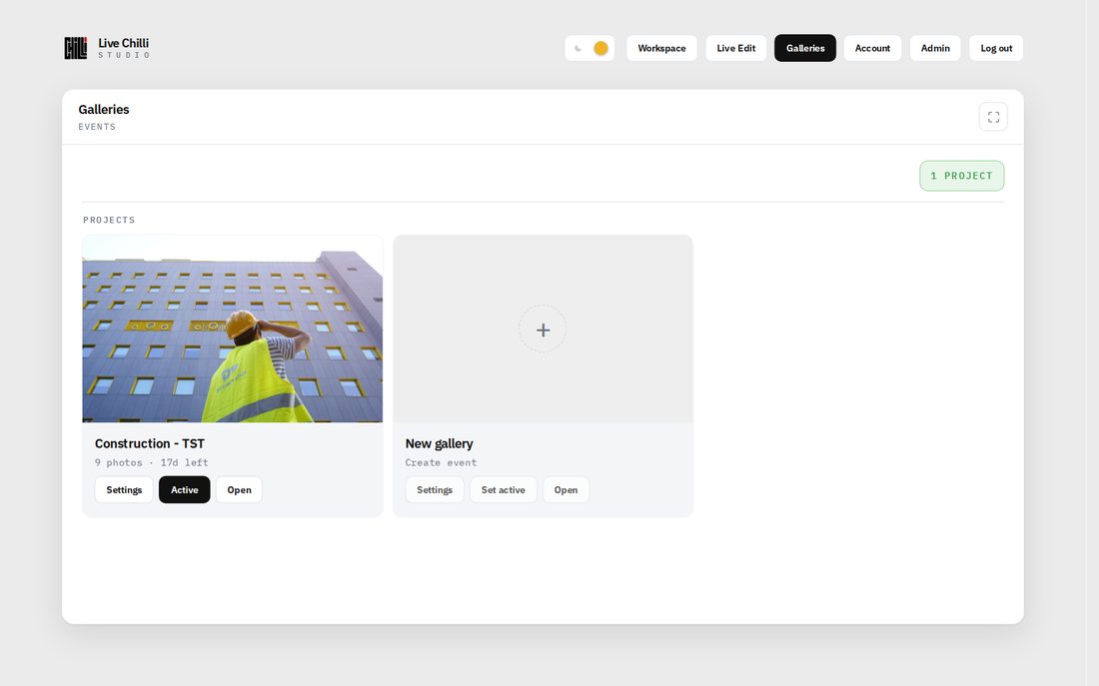This screenshot has width=1099, height=686.
Task: Set New gallery as active
Action: [504, 490]
